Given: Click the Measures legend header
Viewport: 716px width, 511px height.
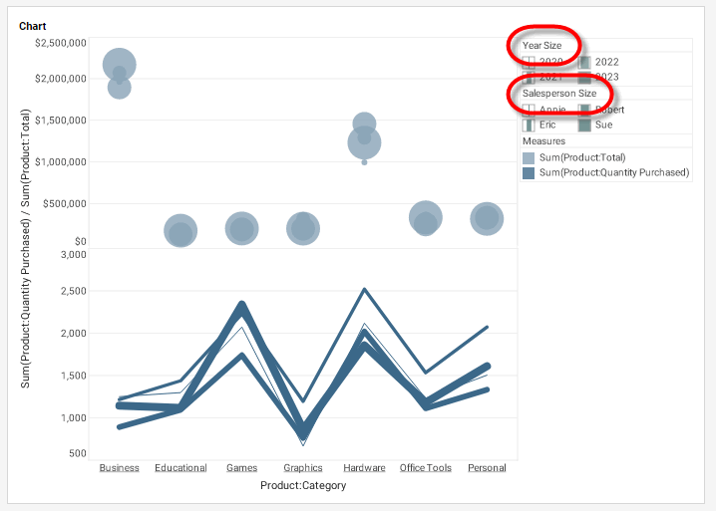Looking at the screenshot, I should [543, 141].
